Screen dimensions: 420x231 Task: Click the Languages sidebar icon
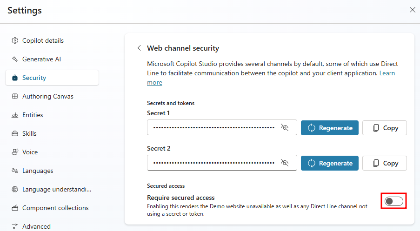15,171
